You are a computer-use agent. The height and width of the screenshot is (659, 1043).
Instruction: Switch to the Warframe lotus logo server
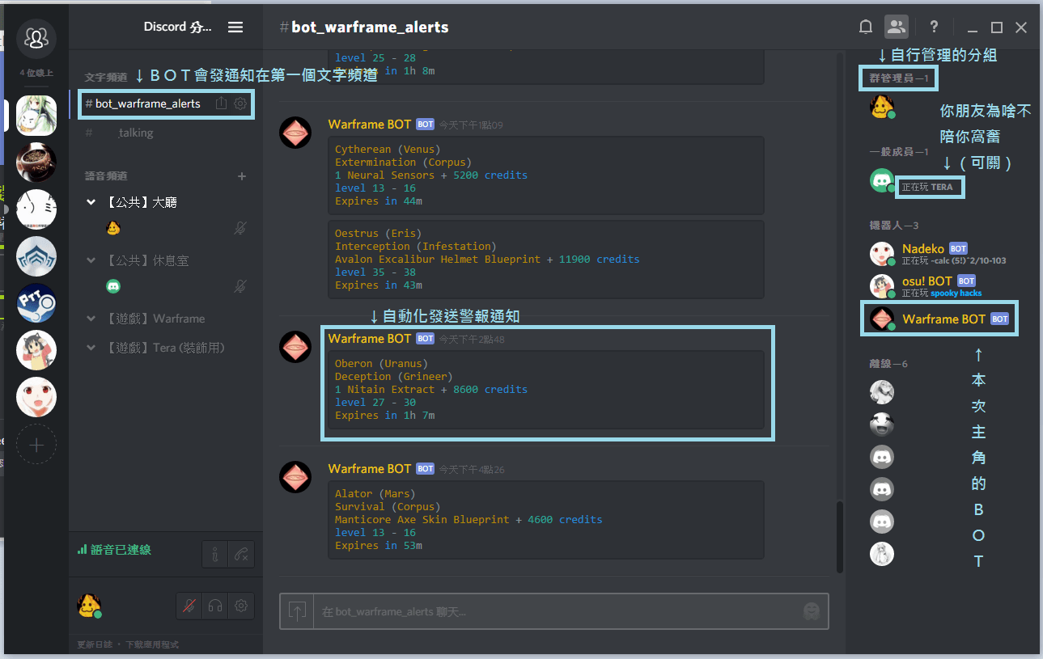click(x=36, y=256)
